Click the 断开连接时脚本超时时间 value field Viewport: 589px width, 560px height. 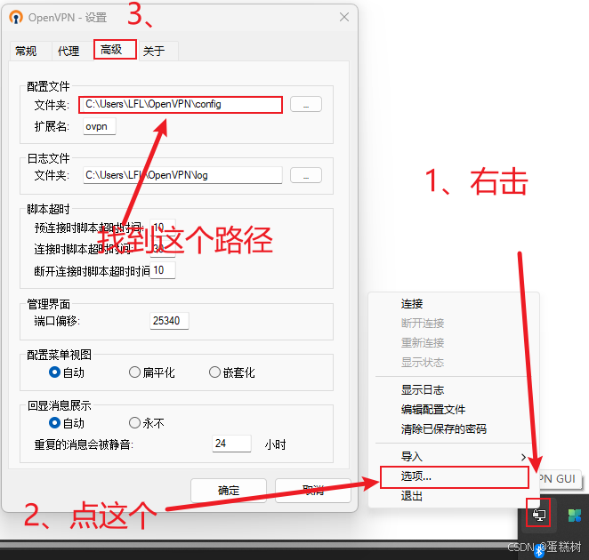point(163,270)
